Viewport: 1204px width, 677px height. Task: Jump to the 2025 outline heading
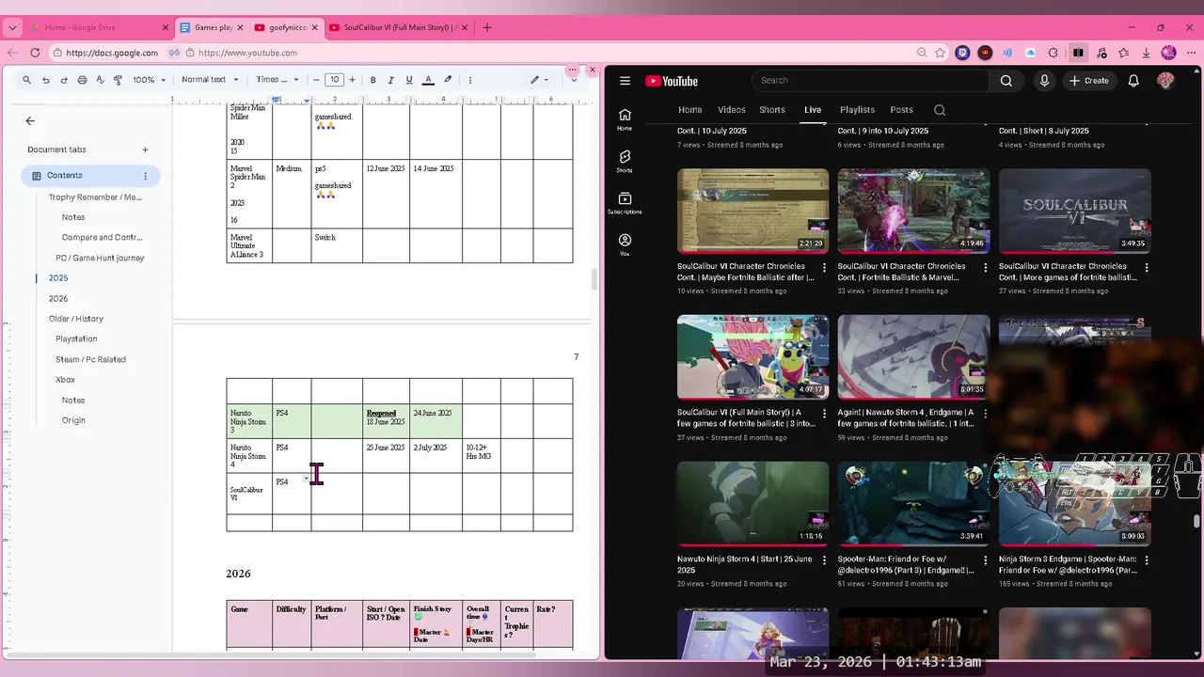pos(58,278)
